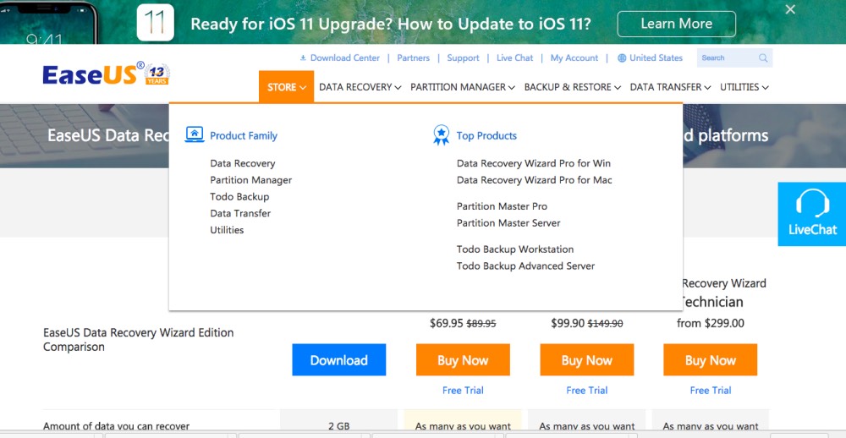
Task: Change region from United States
Action: 656,57
